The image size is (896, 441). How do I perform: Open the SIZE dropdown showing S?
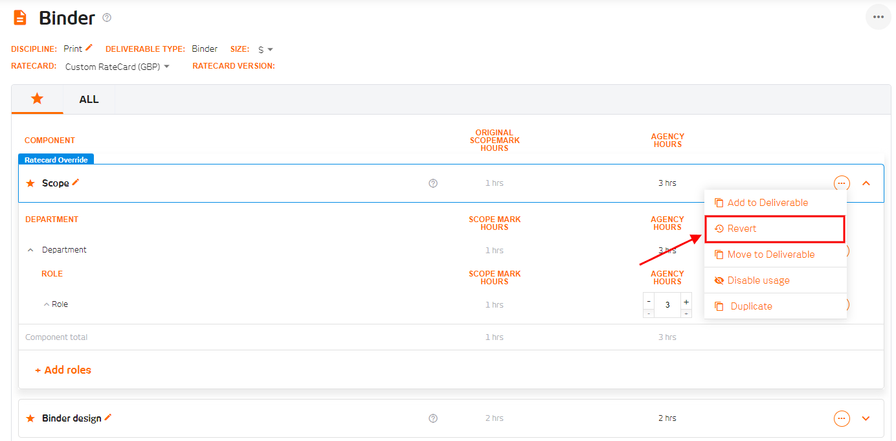click(265, 49)
